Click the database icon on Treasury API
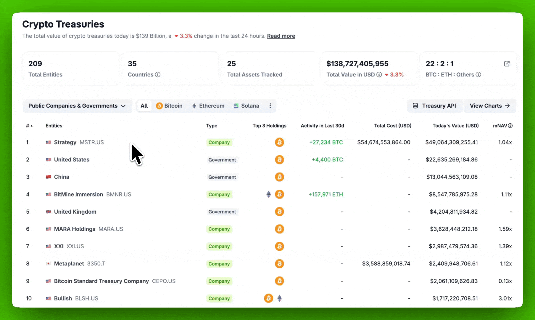This screenshot has width=535, height=320. tap(415, 106)
